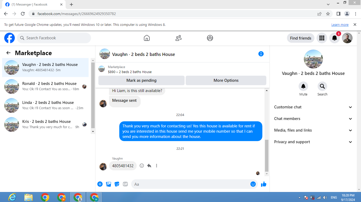361x202 pixels.
Task: Click the volume icon in system tray
Action: pyautogui.click(x=325, y=197)
